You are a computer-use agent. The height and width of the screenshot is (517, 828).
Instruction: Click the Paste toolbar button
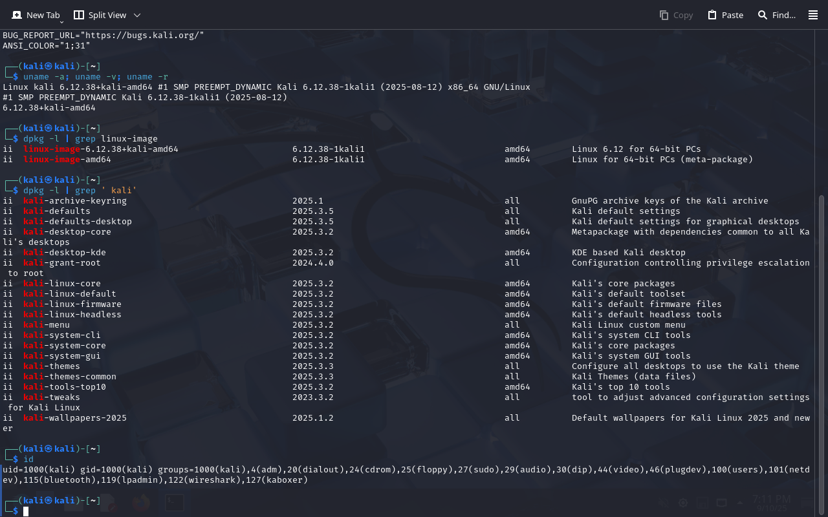[x=725, y=15]
